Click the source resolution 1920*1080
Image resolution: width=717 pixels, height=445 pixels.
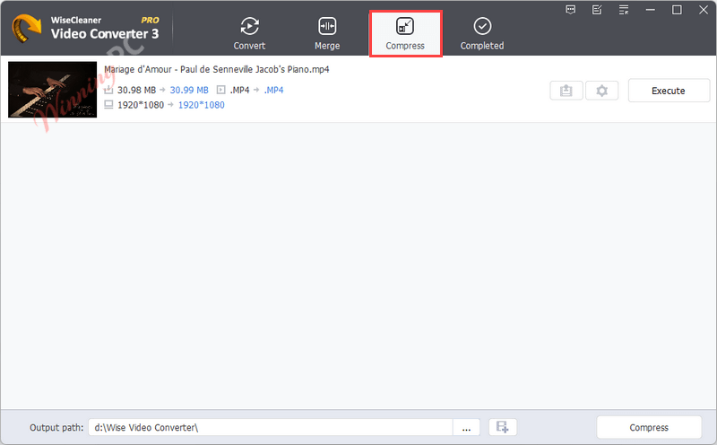(141, 105)
